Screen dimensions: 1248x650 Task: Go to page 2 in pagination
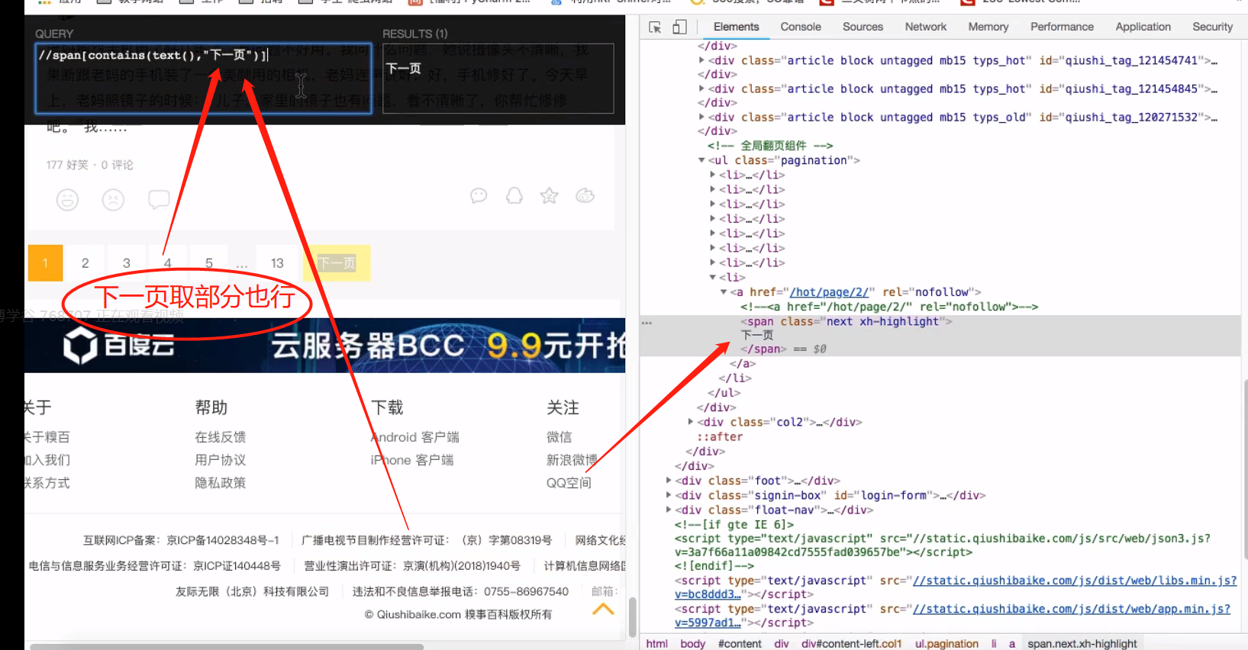pos(85,263)
